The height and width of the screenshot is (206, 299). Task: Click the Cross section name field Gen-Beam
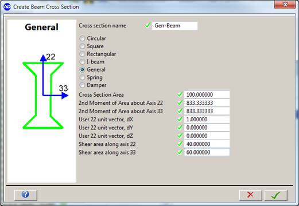click(174, 26)
